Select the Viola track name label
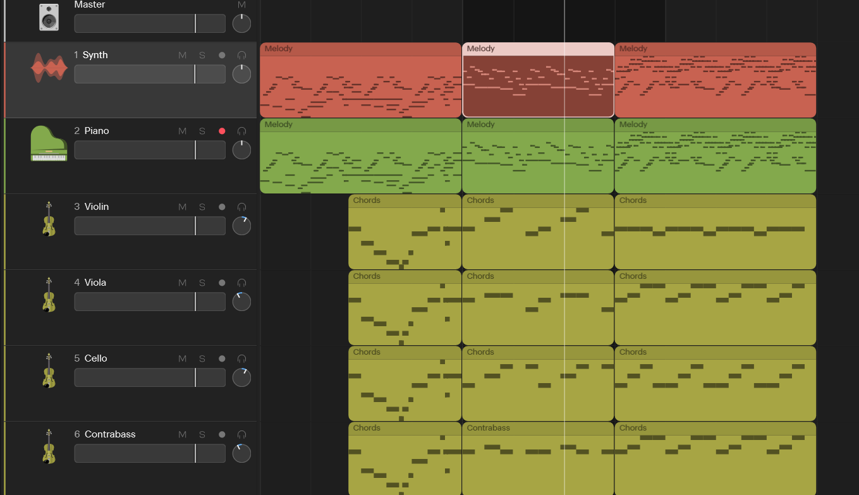The image size is (859, 495). [95, 283]
